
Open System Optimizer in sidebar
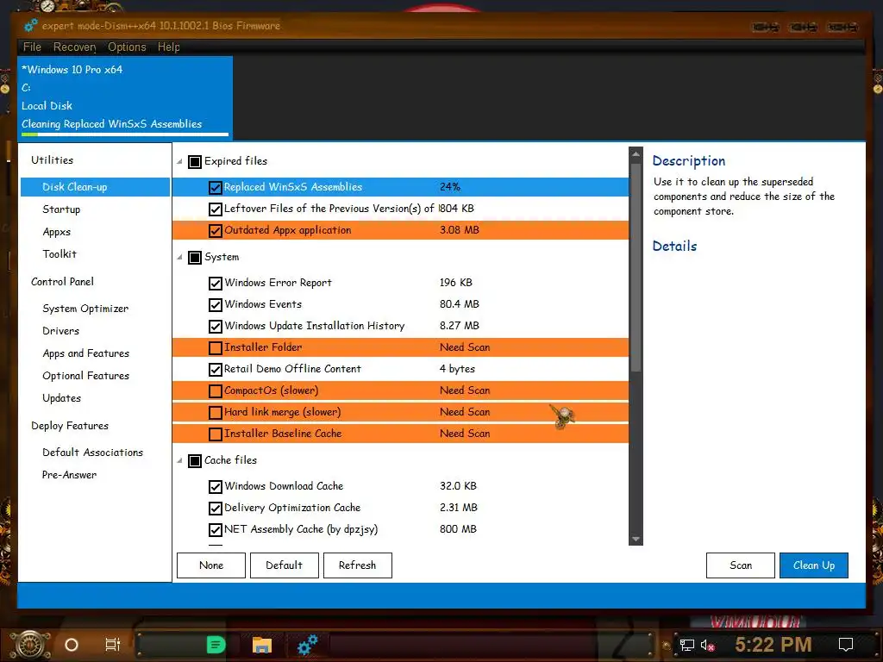click(x=85, y=309)
